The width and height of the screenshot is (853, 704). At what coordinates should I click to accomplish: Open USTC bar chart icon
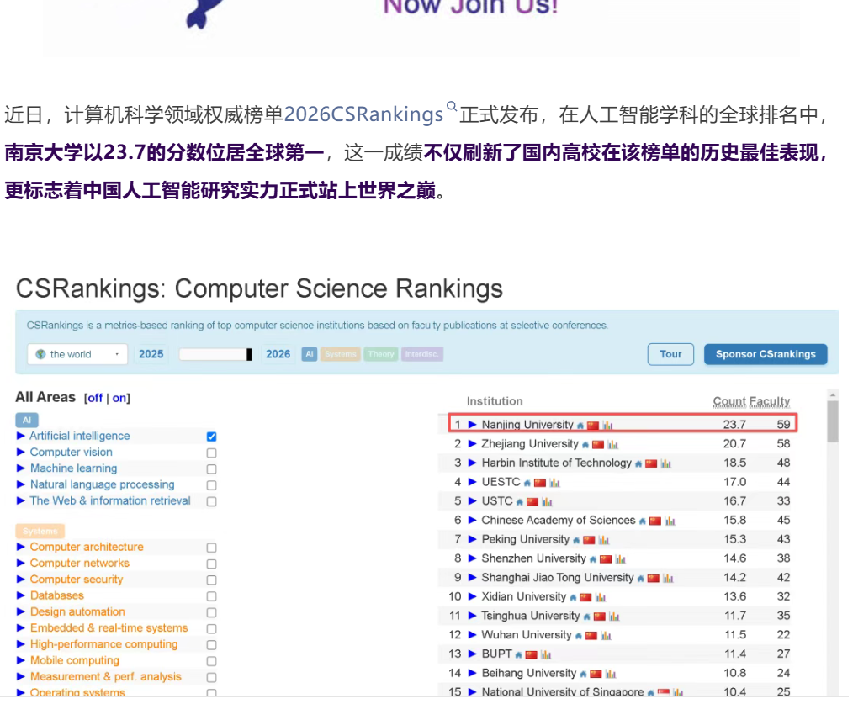[548, 501]
